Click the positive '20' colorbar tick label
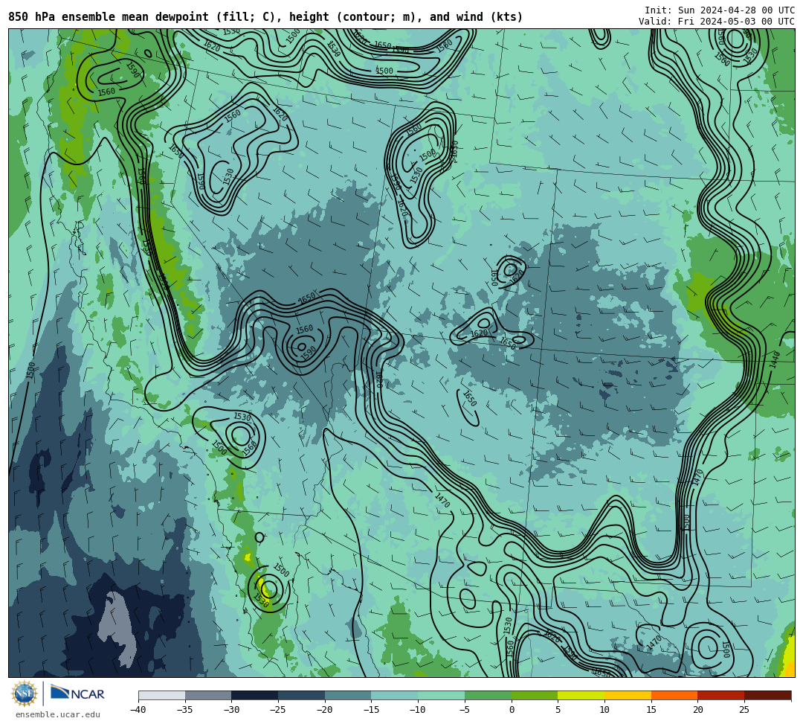803x724 pixels. [698, 710]
